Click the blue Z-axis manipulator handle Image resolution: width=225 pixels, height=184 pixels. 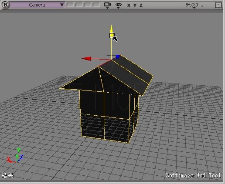pyautogui.click(x=118, y=57)
